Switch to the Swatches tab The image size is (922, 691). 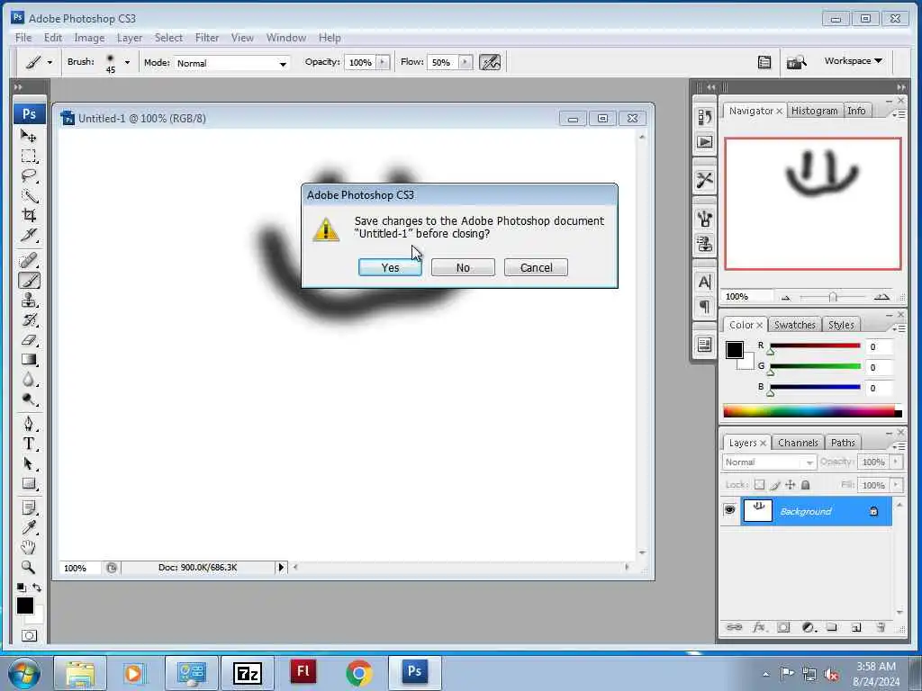pos(794,325)
